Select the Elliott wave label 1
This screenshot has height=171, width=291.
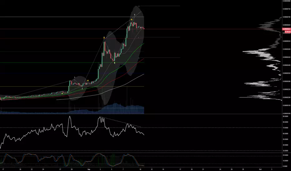coord(75,78)
